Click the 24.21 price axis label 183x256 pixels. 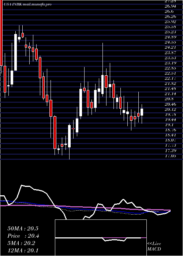tap(170, 48)
